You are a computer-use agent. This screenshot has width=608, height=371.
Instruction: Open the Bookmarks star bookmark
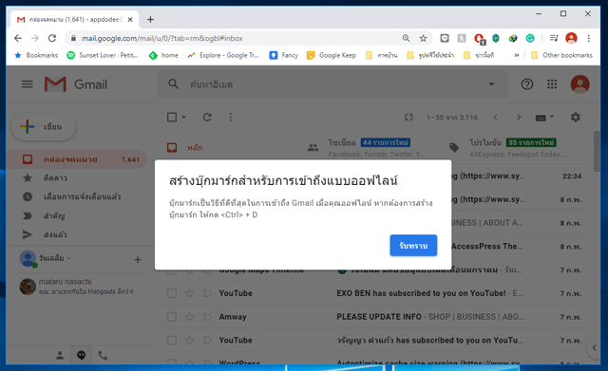click(36, 55)
